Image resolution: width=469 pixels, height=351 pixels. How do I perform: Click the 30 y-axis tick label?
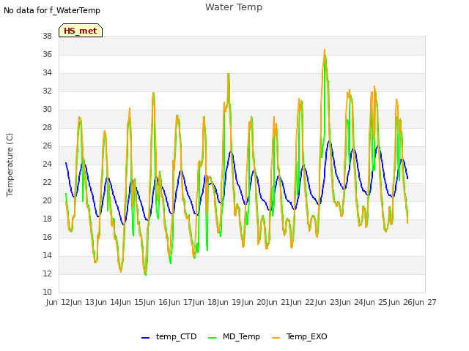click(x=47, y=109)
